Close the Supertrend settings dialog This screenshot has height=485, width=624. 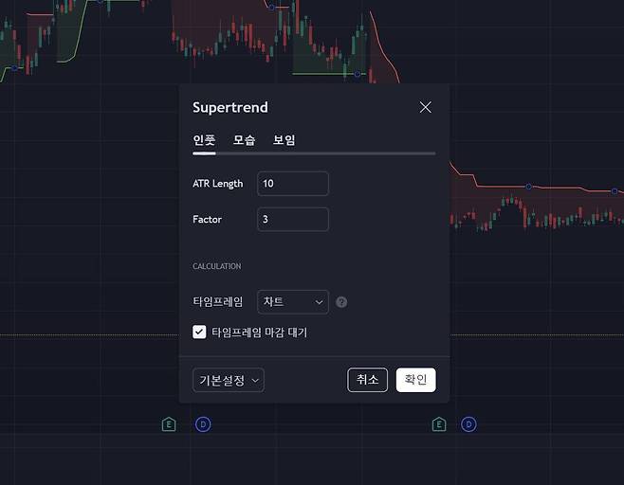pos(425,107)
